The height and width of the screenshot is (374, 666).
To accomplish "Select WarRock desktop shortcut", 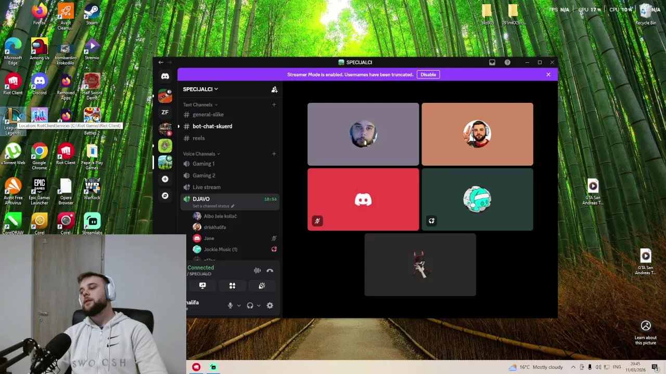I will [92, 190].
